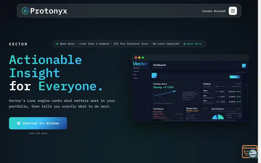Open the hamburger menu
This screenshot has height=163, width=261.
(233, 11)
